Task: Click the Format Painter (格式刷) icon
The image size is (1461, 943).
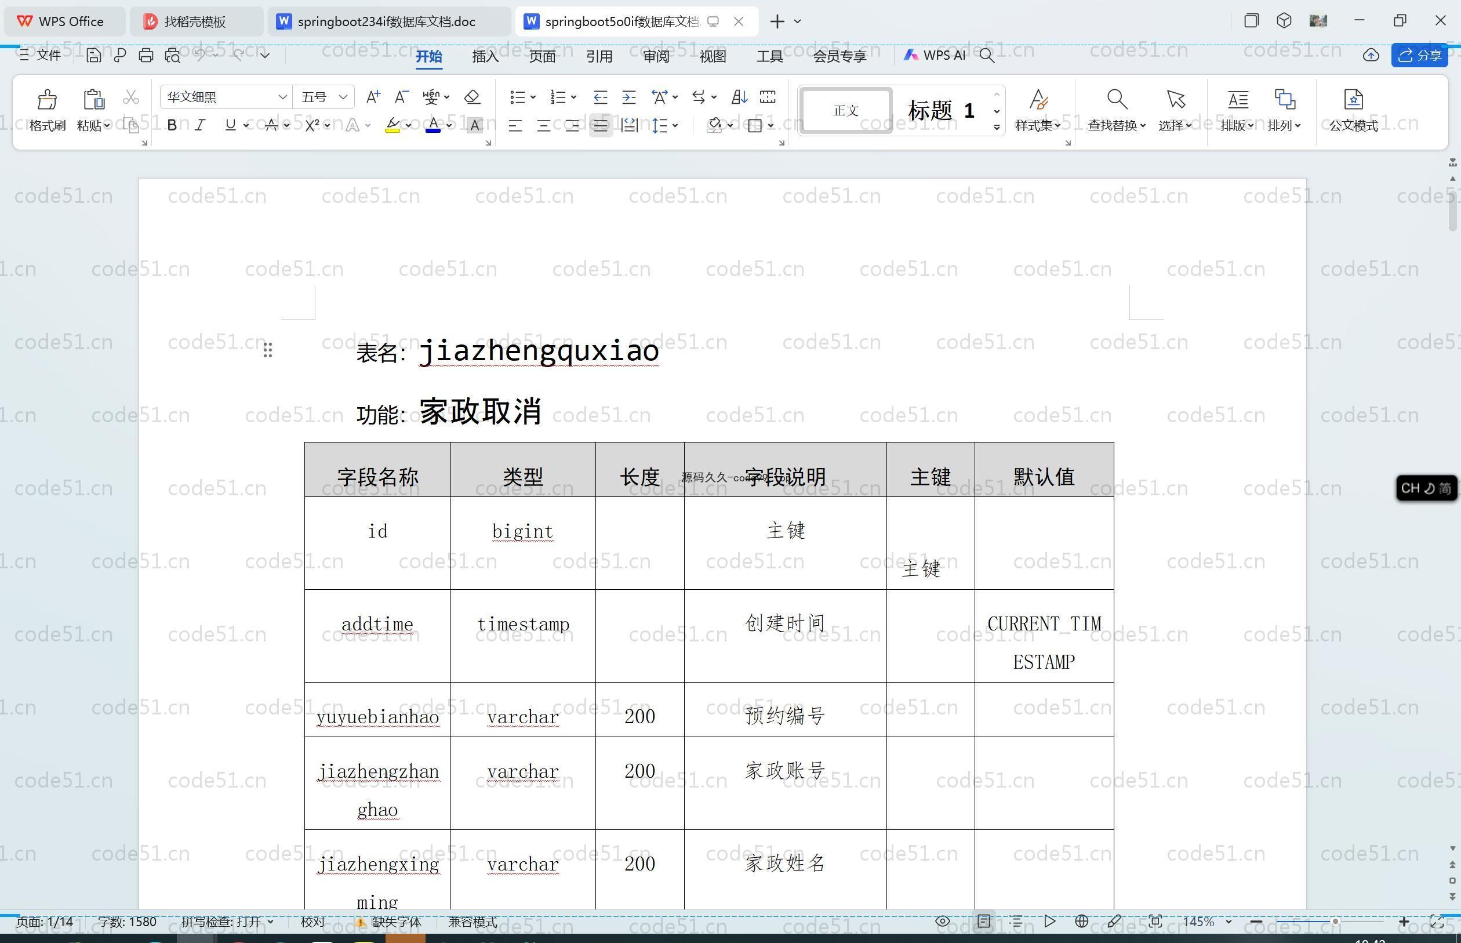Action: click(47, 99)
